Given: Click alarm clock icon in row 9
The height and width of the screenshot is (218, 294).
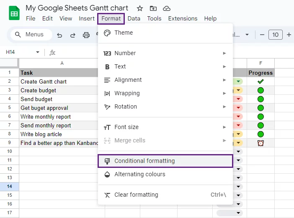Looking at the screenshot, I should click(260, 143).
